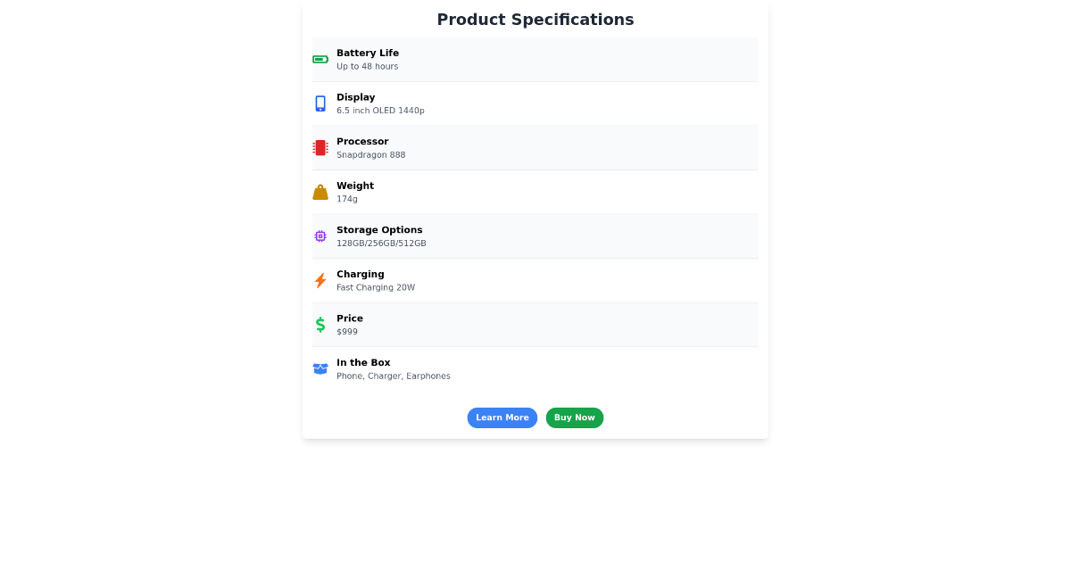Click the blue phone display icon
The width and height of the screenshot is (1071, 562).
(x=320, y=103)
